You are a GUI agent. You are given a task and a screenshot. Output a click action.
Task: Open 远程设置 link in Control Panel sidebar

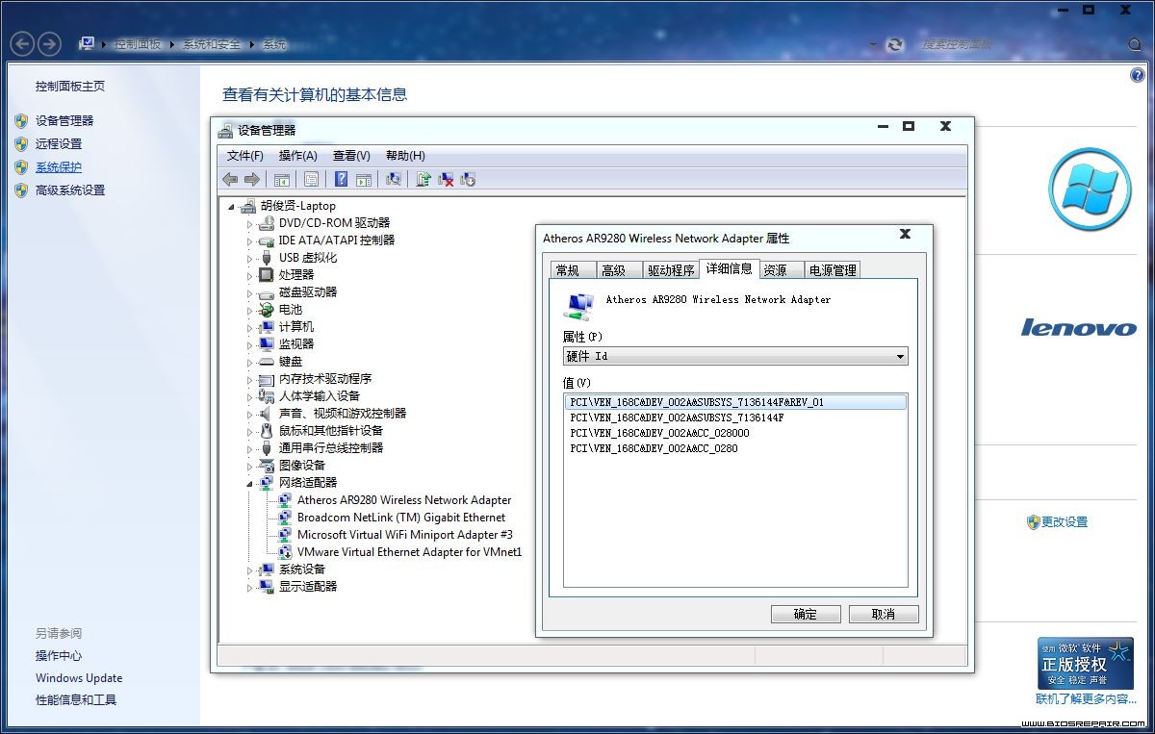[x=59, y=144]
